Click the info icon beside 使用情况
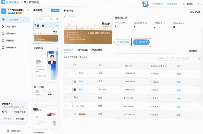Image resolution: width=203 pixels, height=134 pixels. pos(11,104)
